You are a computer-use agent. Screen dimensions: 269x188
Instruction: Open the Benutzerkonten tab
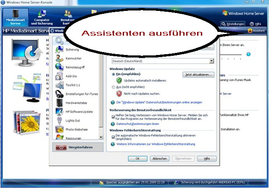tap(68, 17)
